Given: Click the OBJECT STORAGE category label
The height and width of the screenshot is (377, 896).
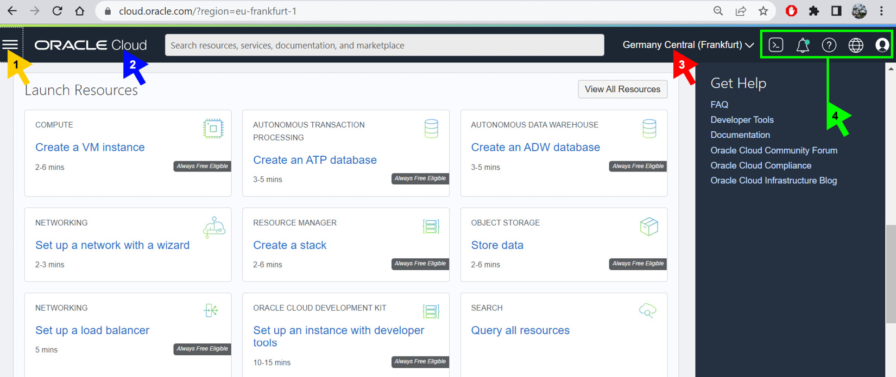Looking at the screenshot, I should click(506, 223).
